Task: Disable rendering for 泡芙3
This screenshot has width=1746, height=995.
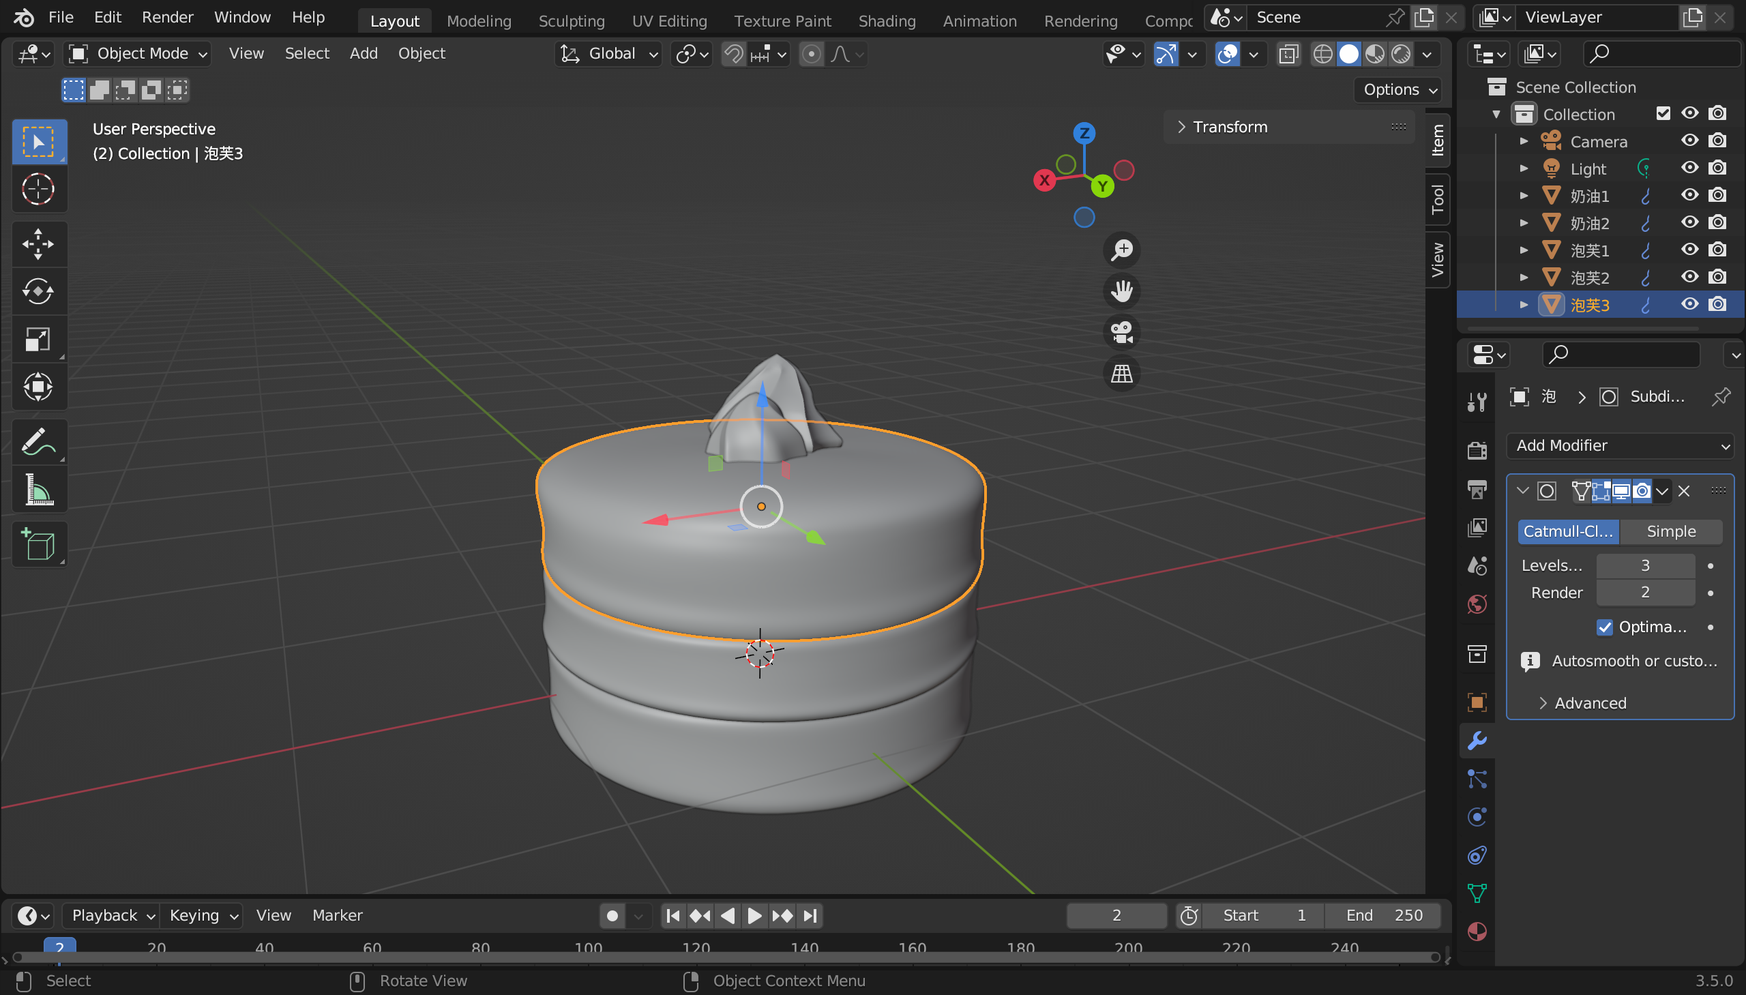Action: (1717, 305)
